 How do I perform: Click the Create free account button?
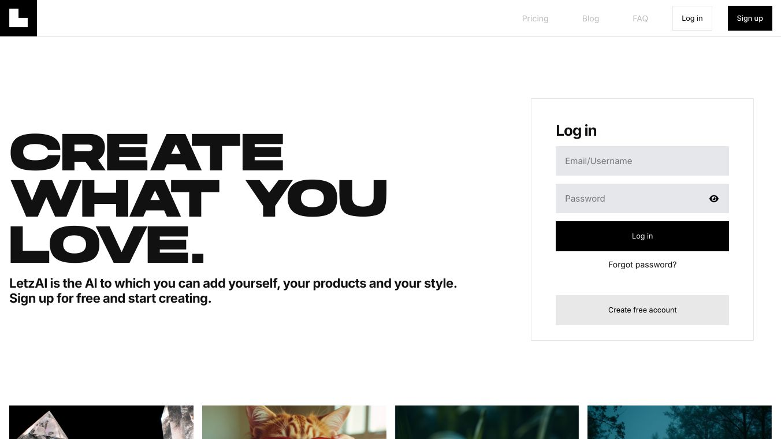(x=642, y=310)
